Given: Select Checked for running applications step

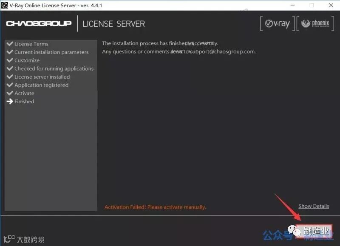Looking at the screenshot, I should (54, 68).
